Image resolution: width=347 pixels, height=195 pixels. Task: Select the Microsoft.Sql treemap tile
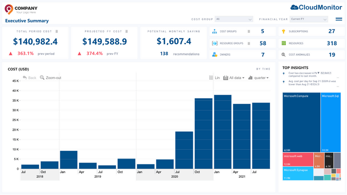coord(331,122)
